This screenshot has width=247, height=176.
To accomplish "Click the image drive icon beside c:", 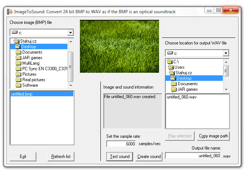I will (15, 32).
